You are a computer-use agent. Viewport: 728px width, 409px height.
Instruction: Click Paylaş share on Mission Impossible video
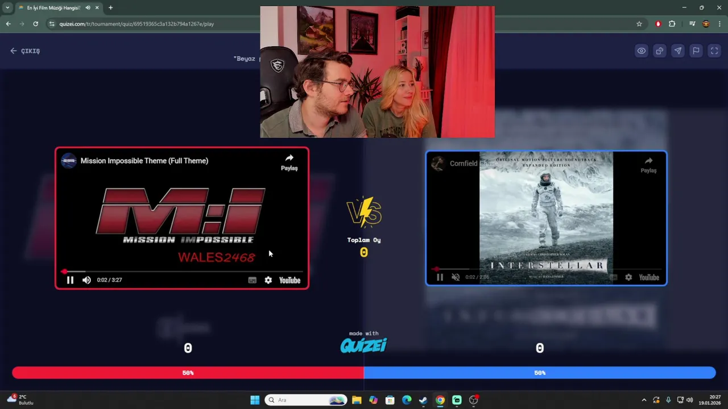(289, 162)
